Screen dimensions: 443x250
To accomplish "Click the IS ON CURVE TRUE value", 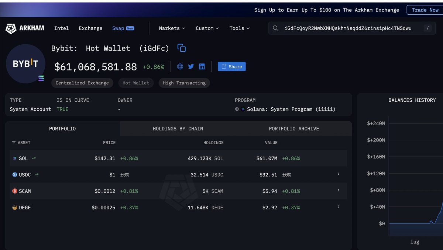I will [x=62, y=109].
